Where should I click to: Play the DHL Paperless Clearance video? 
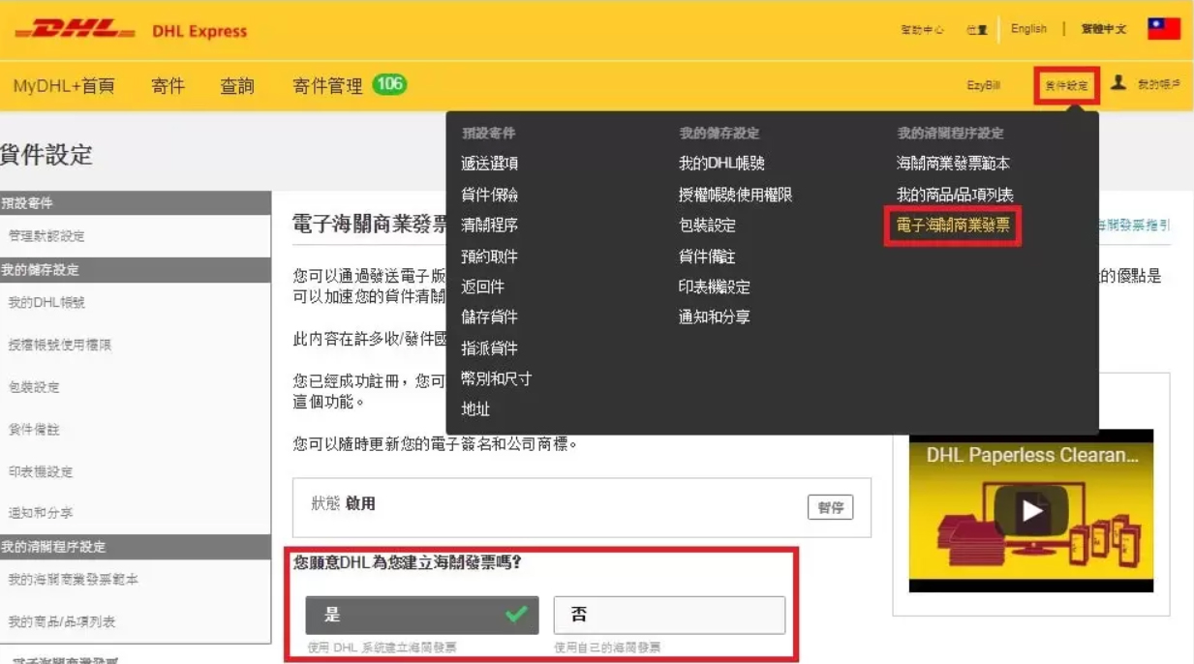(1031, 510)
